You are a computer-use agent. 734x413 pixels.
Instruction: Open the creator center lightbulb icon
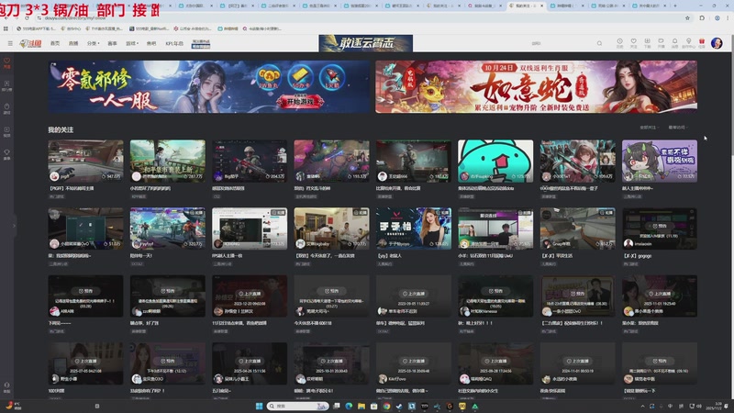click(688, 43)
